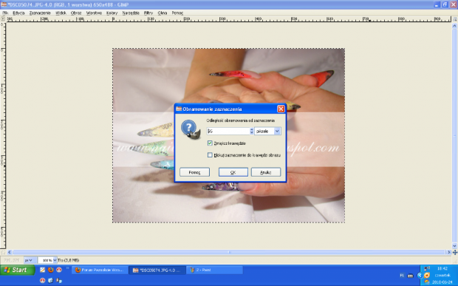Show hidden tray icons with blue arrow
Viewport: 458px width, 286px height.
click(420, 275)
